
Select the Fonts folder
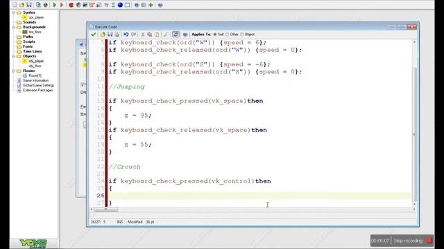28,46
